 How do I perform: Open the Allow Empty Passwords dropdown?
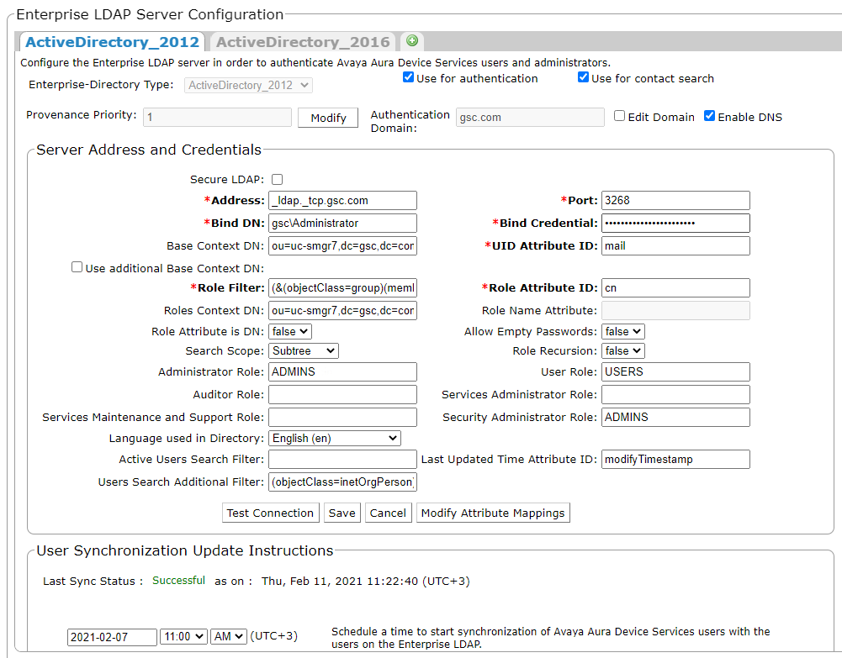point(623,331)
